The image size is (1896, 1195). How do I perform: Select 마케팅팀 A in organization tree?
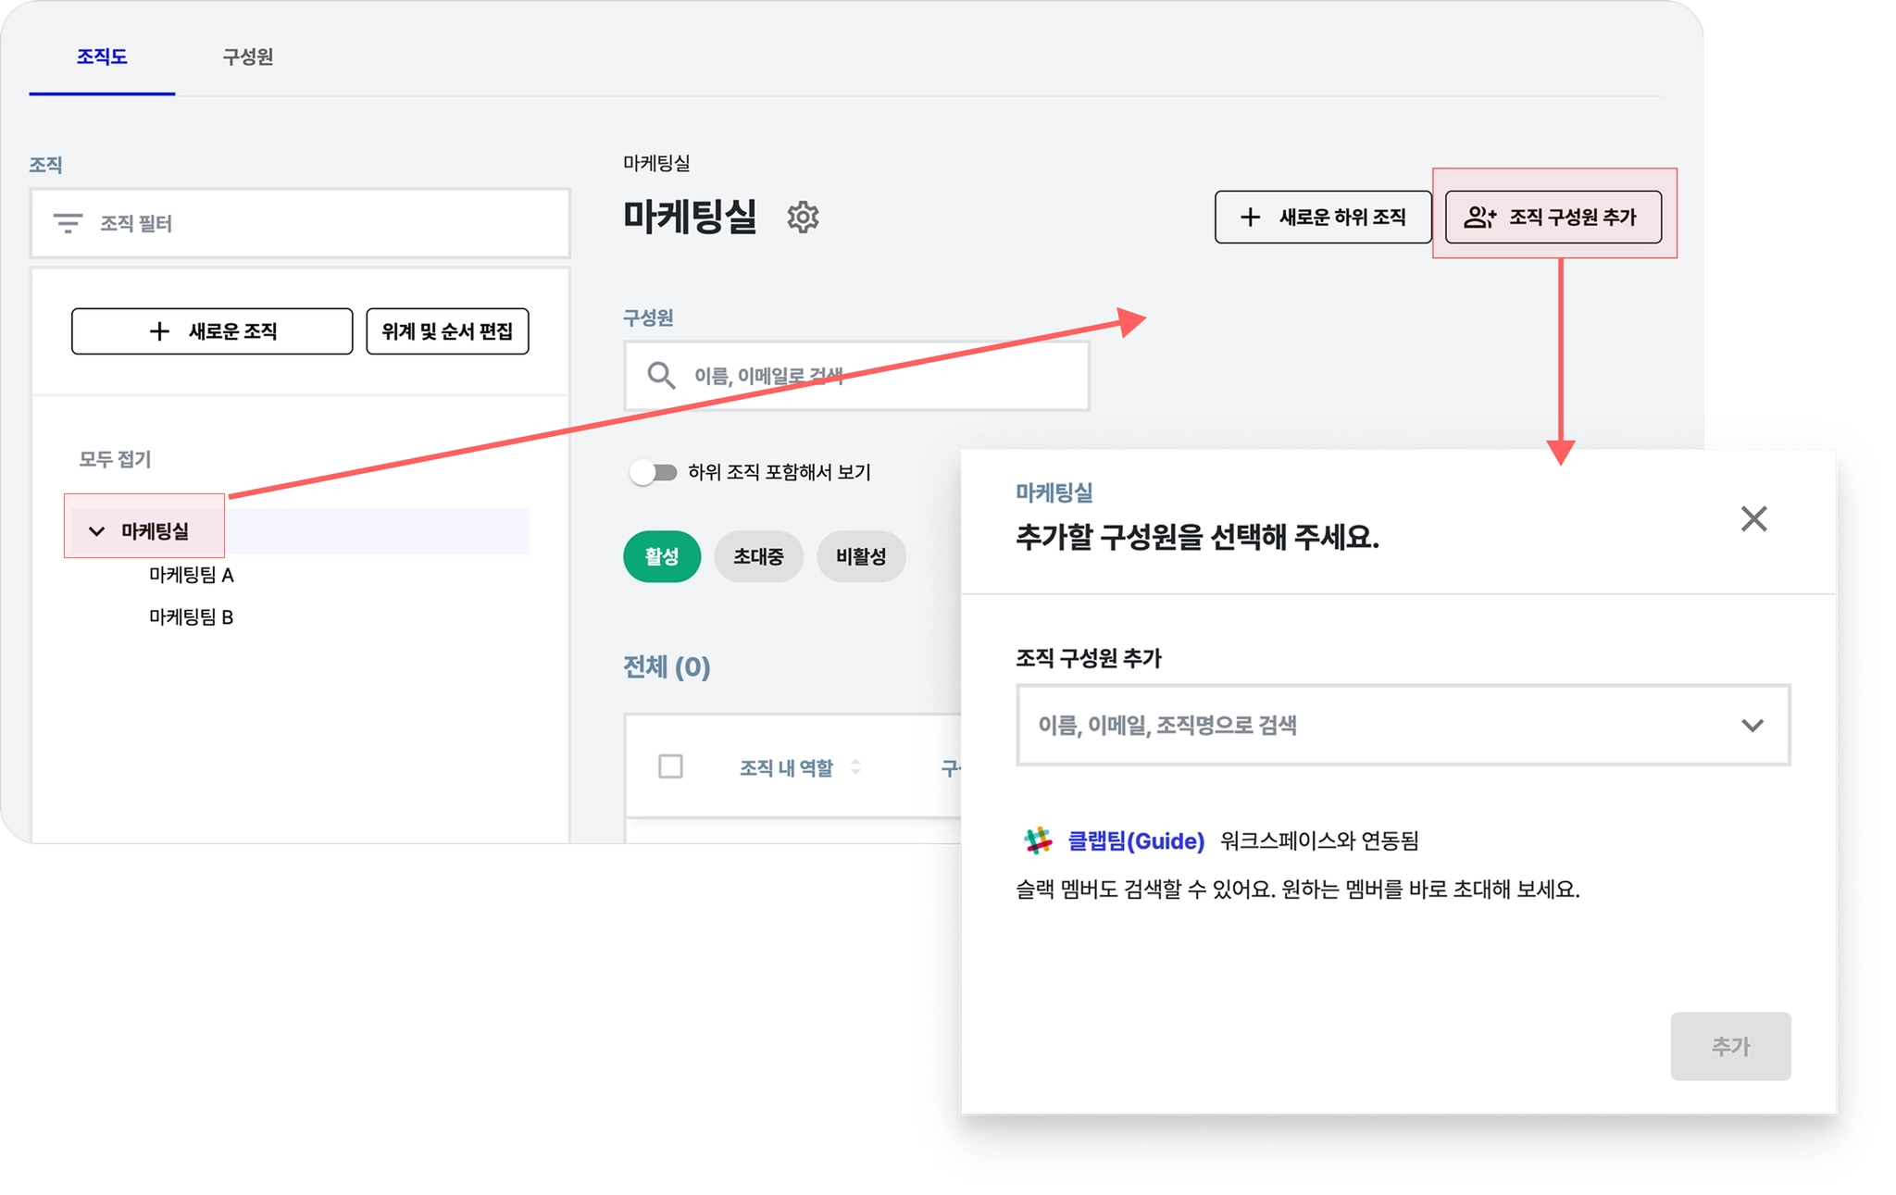pos(192,575)
